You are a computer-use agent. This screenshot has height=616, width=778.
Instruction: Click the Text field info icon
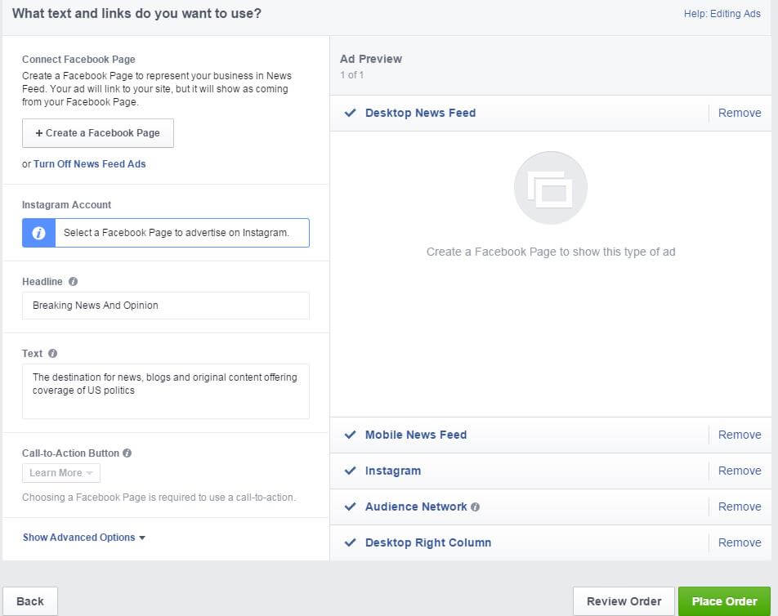[x=53, y=354]
